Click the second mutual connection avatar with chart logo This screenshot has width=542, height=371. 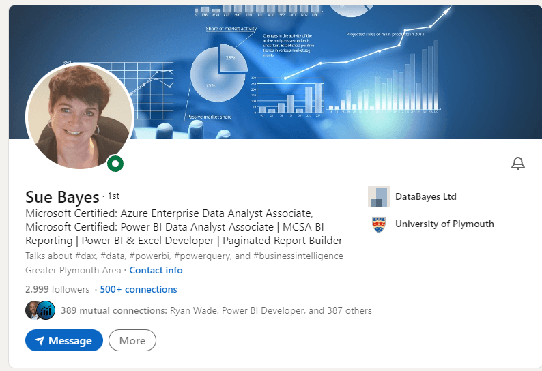click(46, 310)
